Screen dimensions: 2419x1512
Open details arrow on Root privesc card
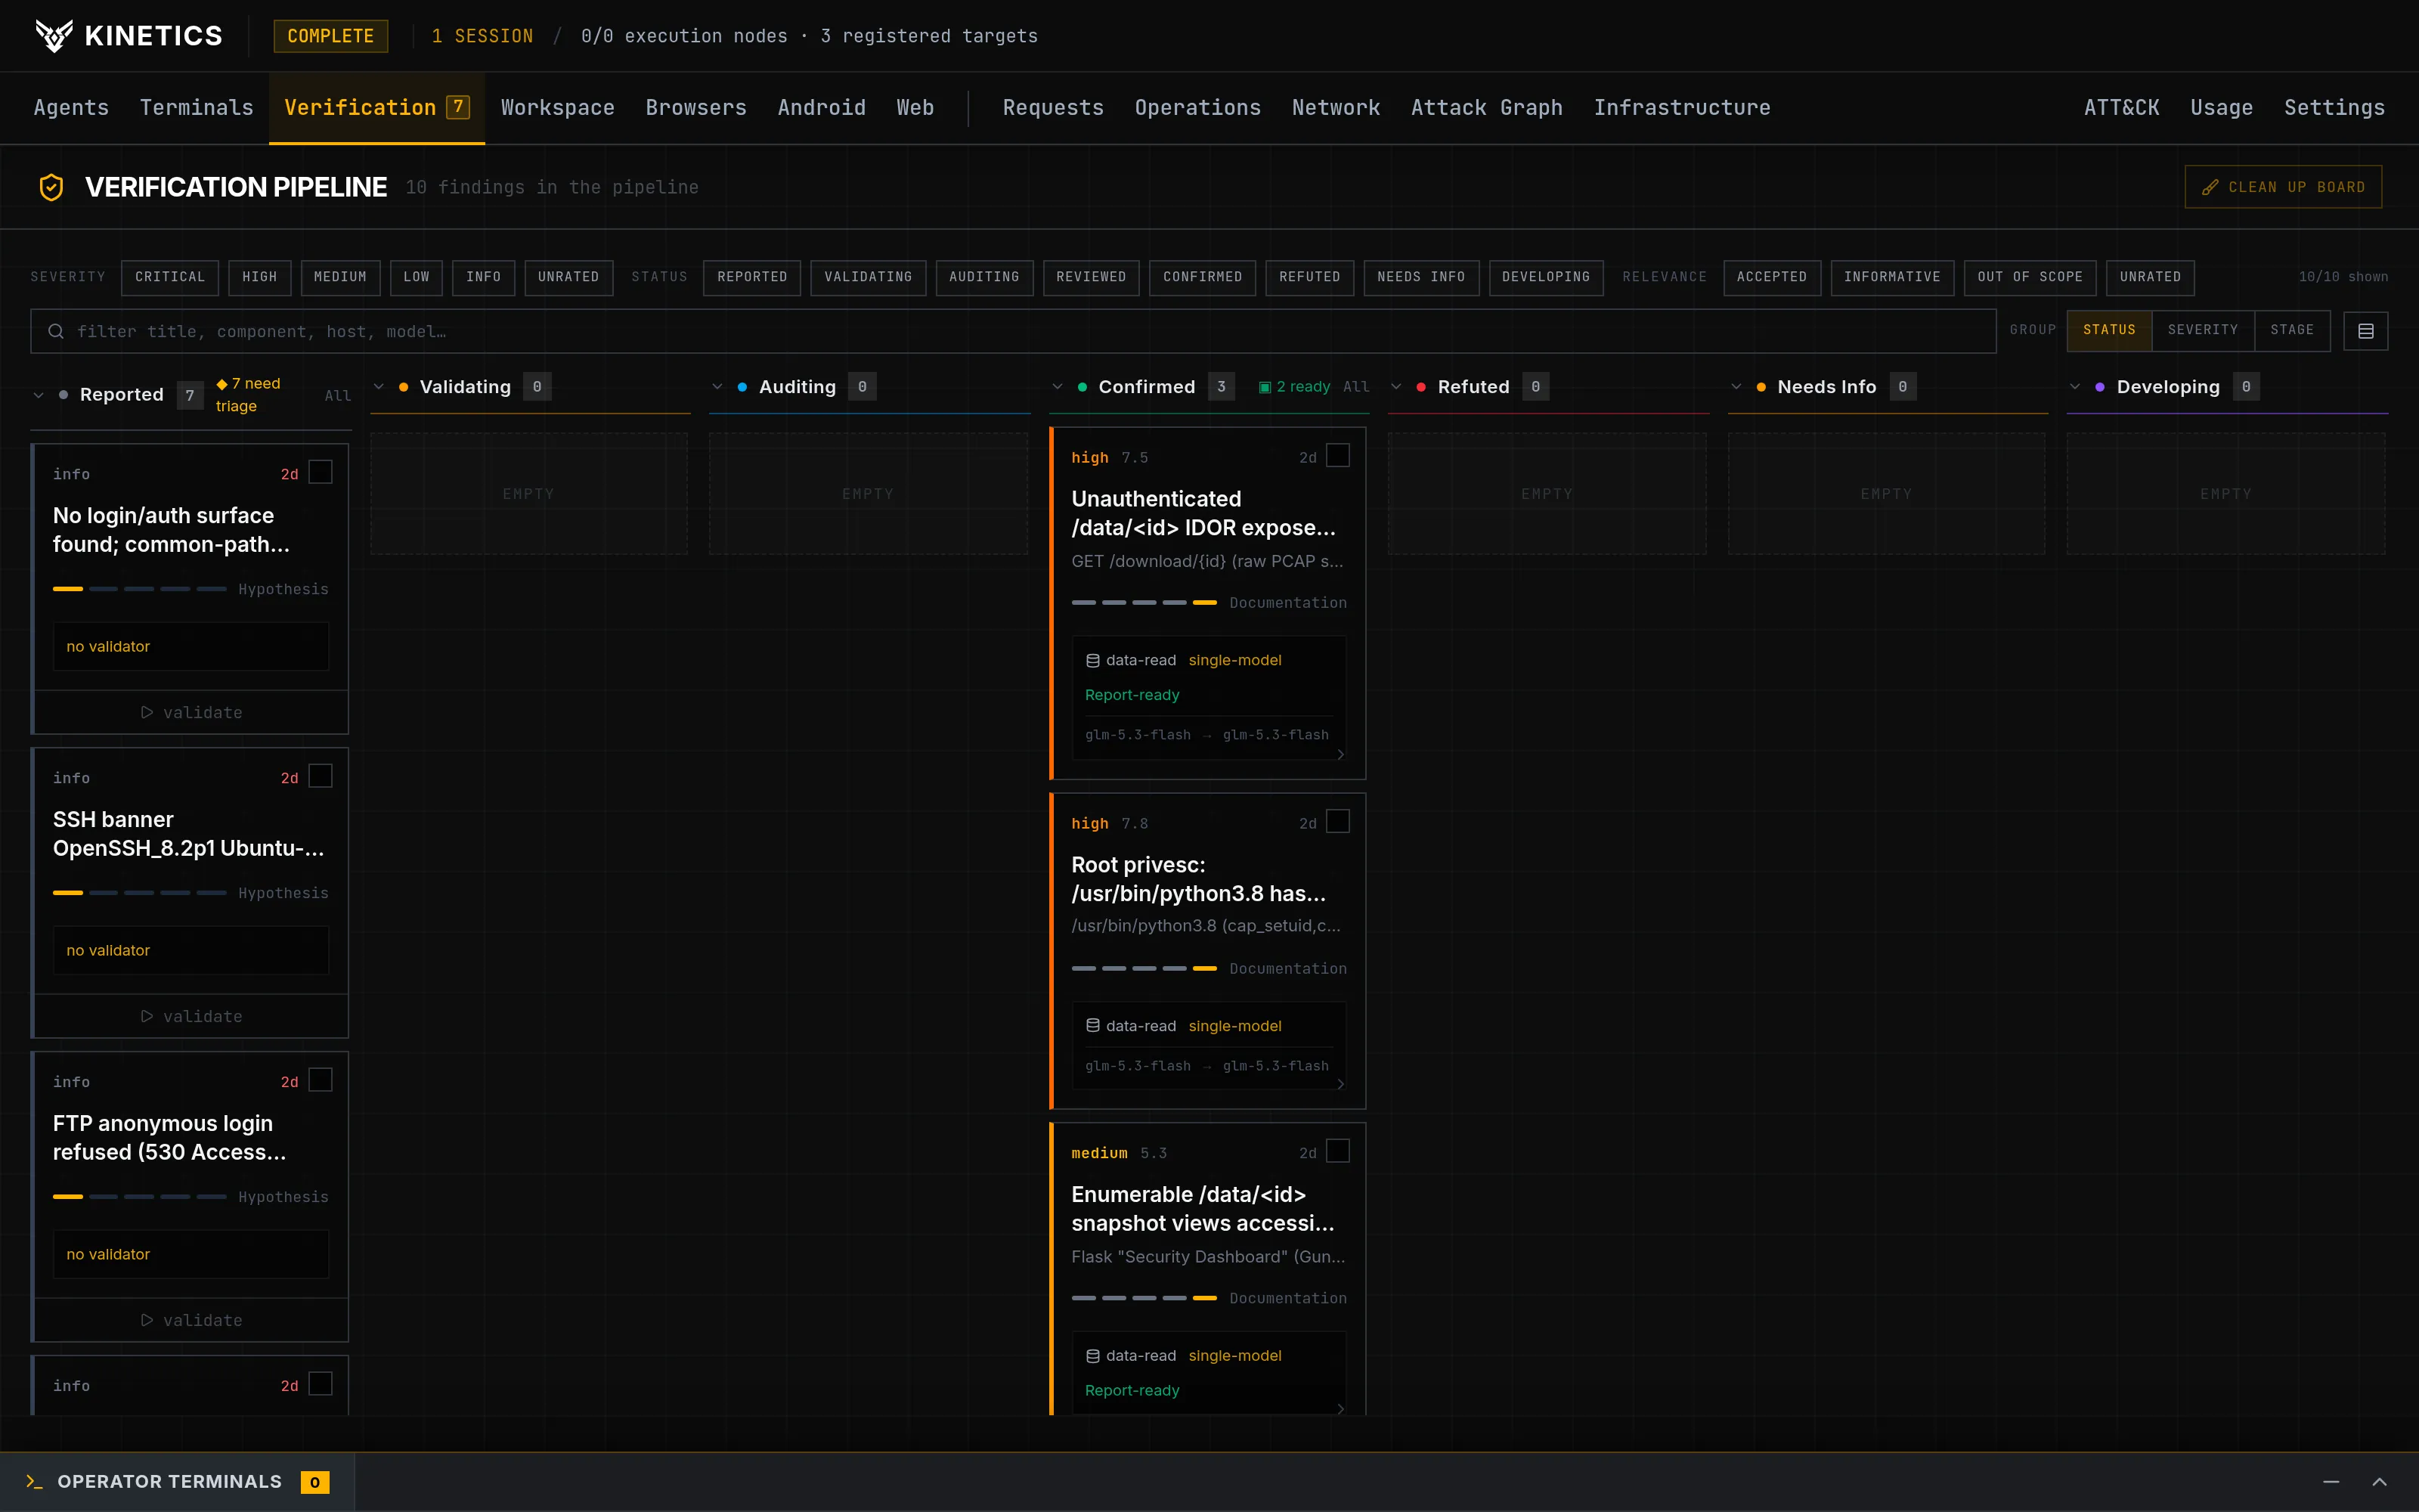(1340, 1084)
